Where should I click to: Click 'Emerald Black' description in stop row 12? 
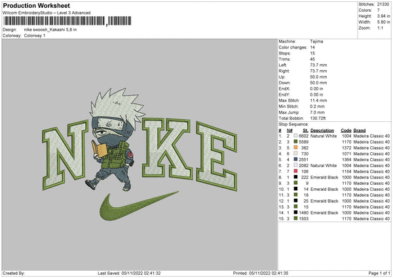point(324,201)
